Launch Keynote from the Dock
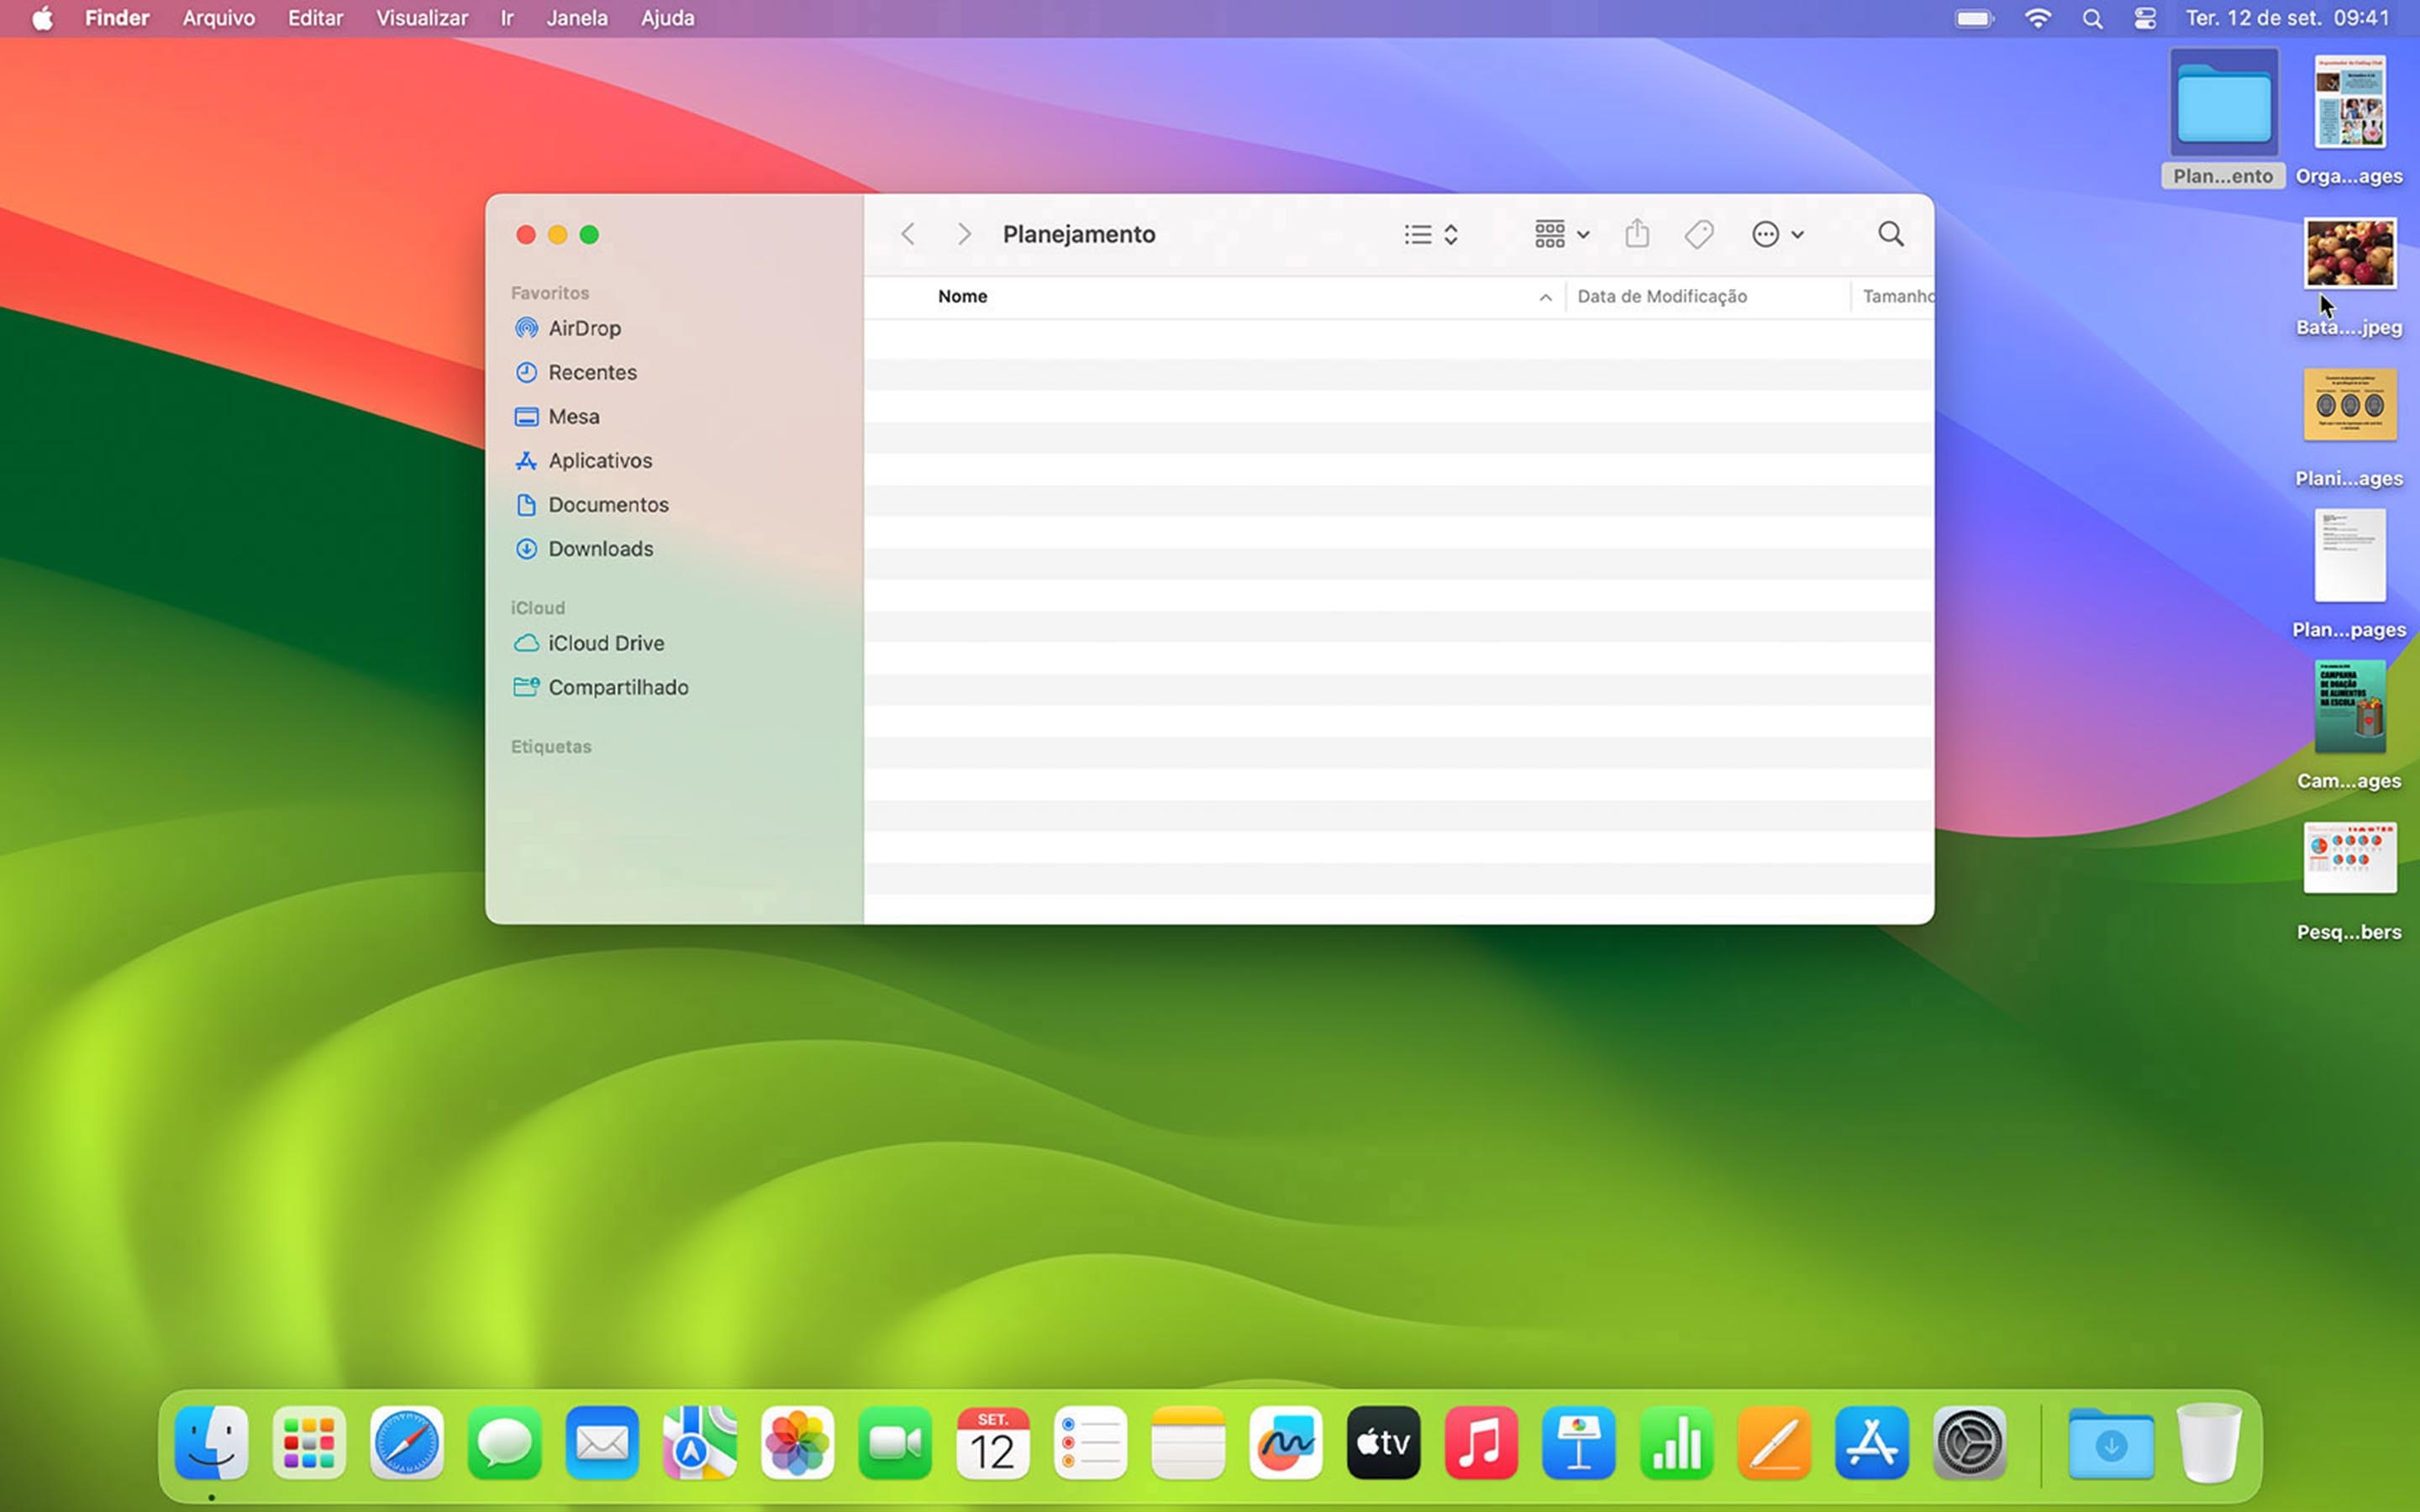Image resolution: width=2420 pixels, height=1512 pixels. tap(1579, 1442)
